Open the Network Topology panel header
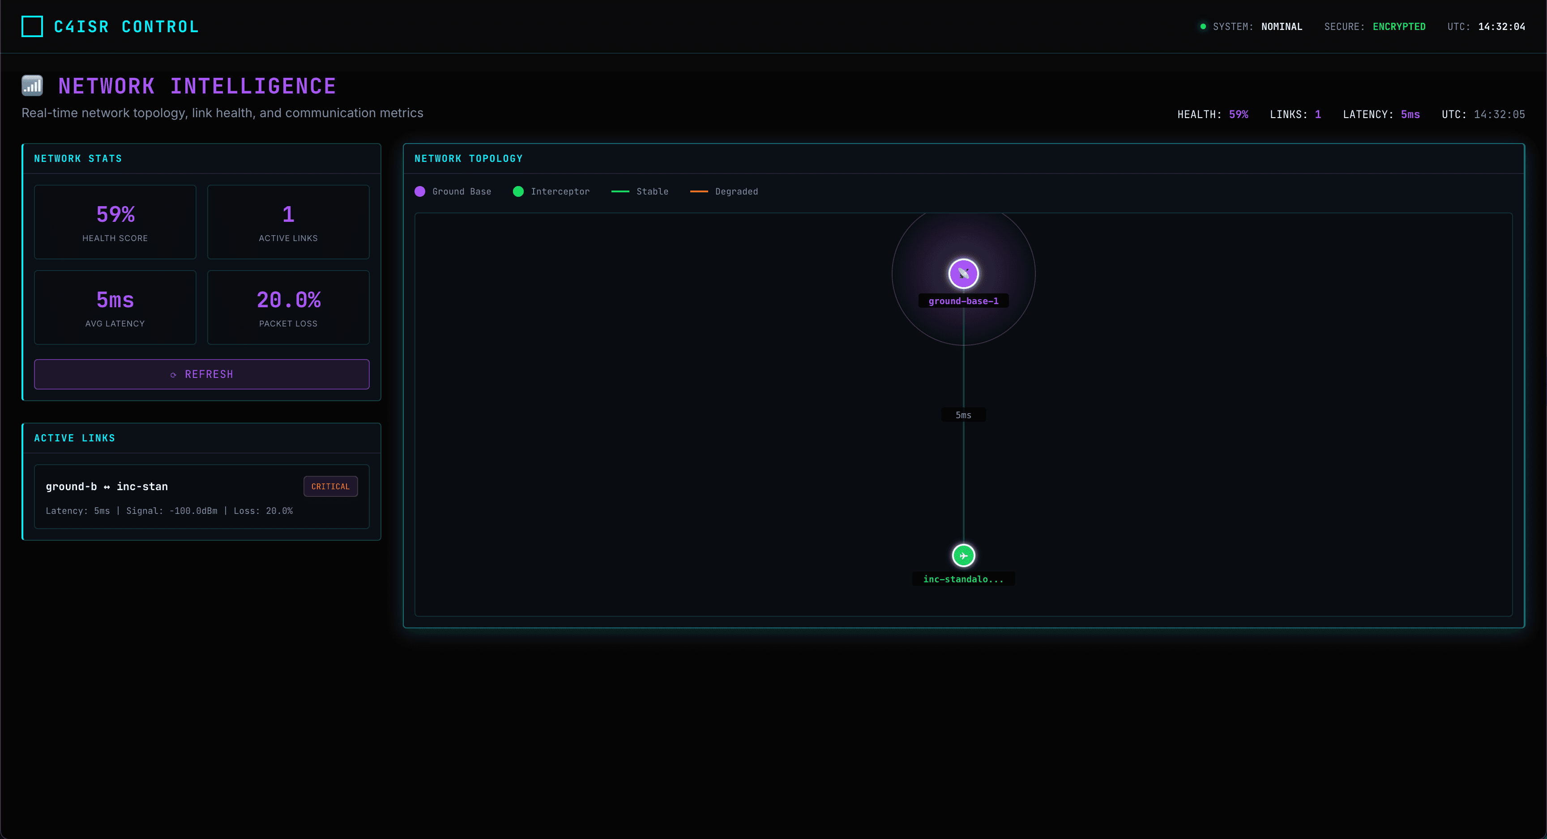 tap(468, 158)
